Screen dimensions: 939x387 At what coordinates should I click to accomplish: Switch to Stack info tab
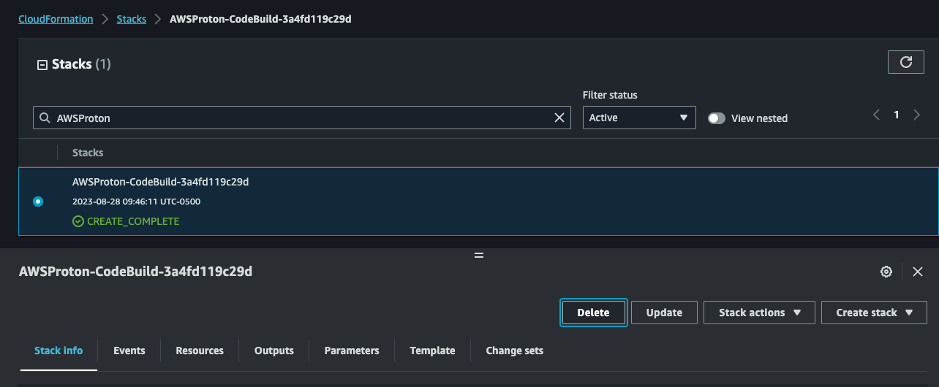click(59, 350)
